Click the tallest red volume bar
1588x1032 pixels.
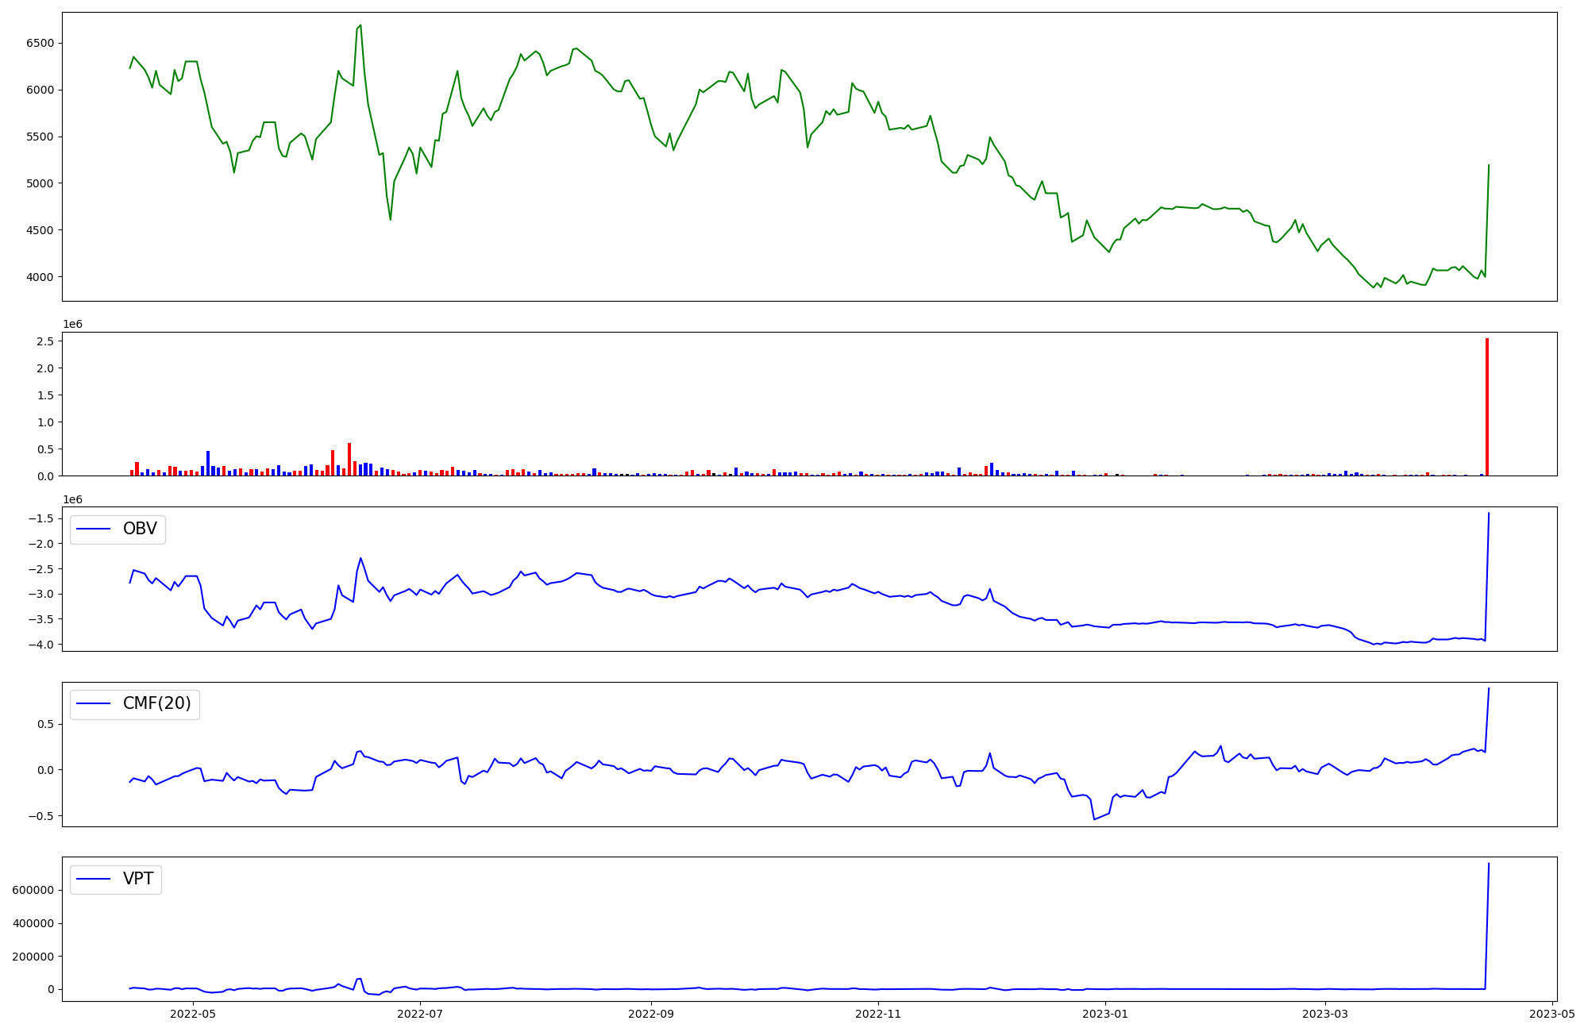[1486, 406]
